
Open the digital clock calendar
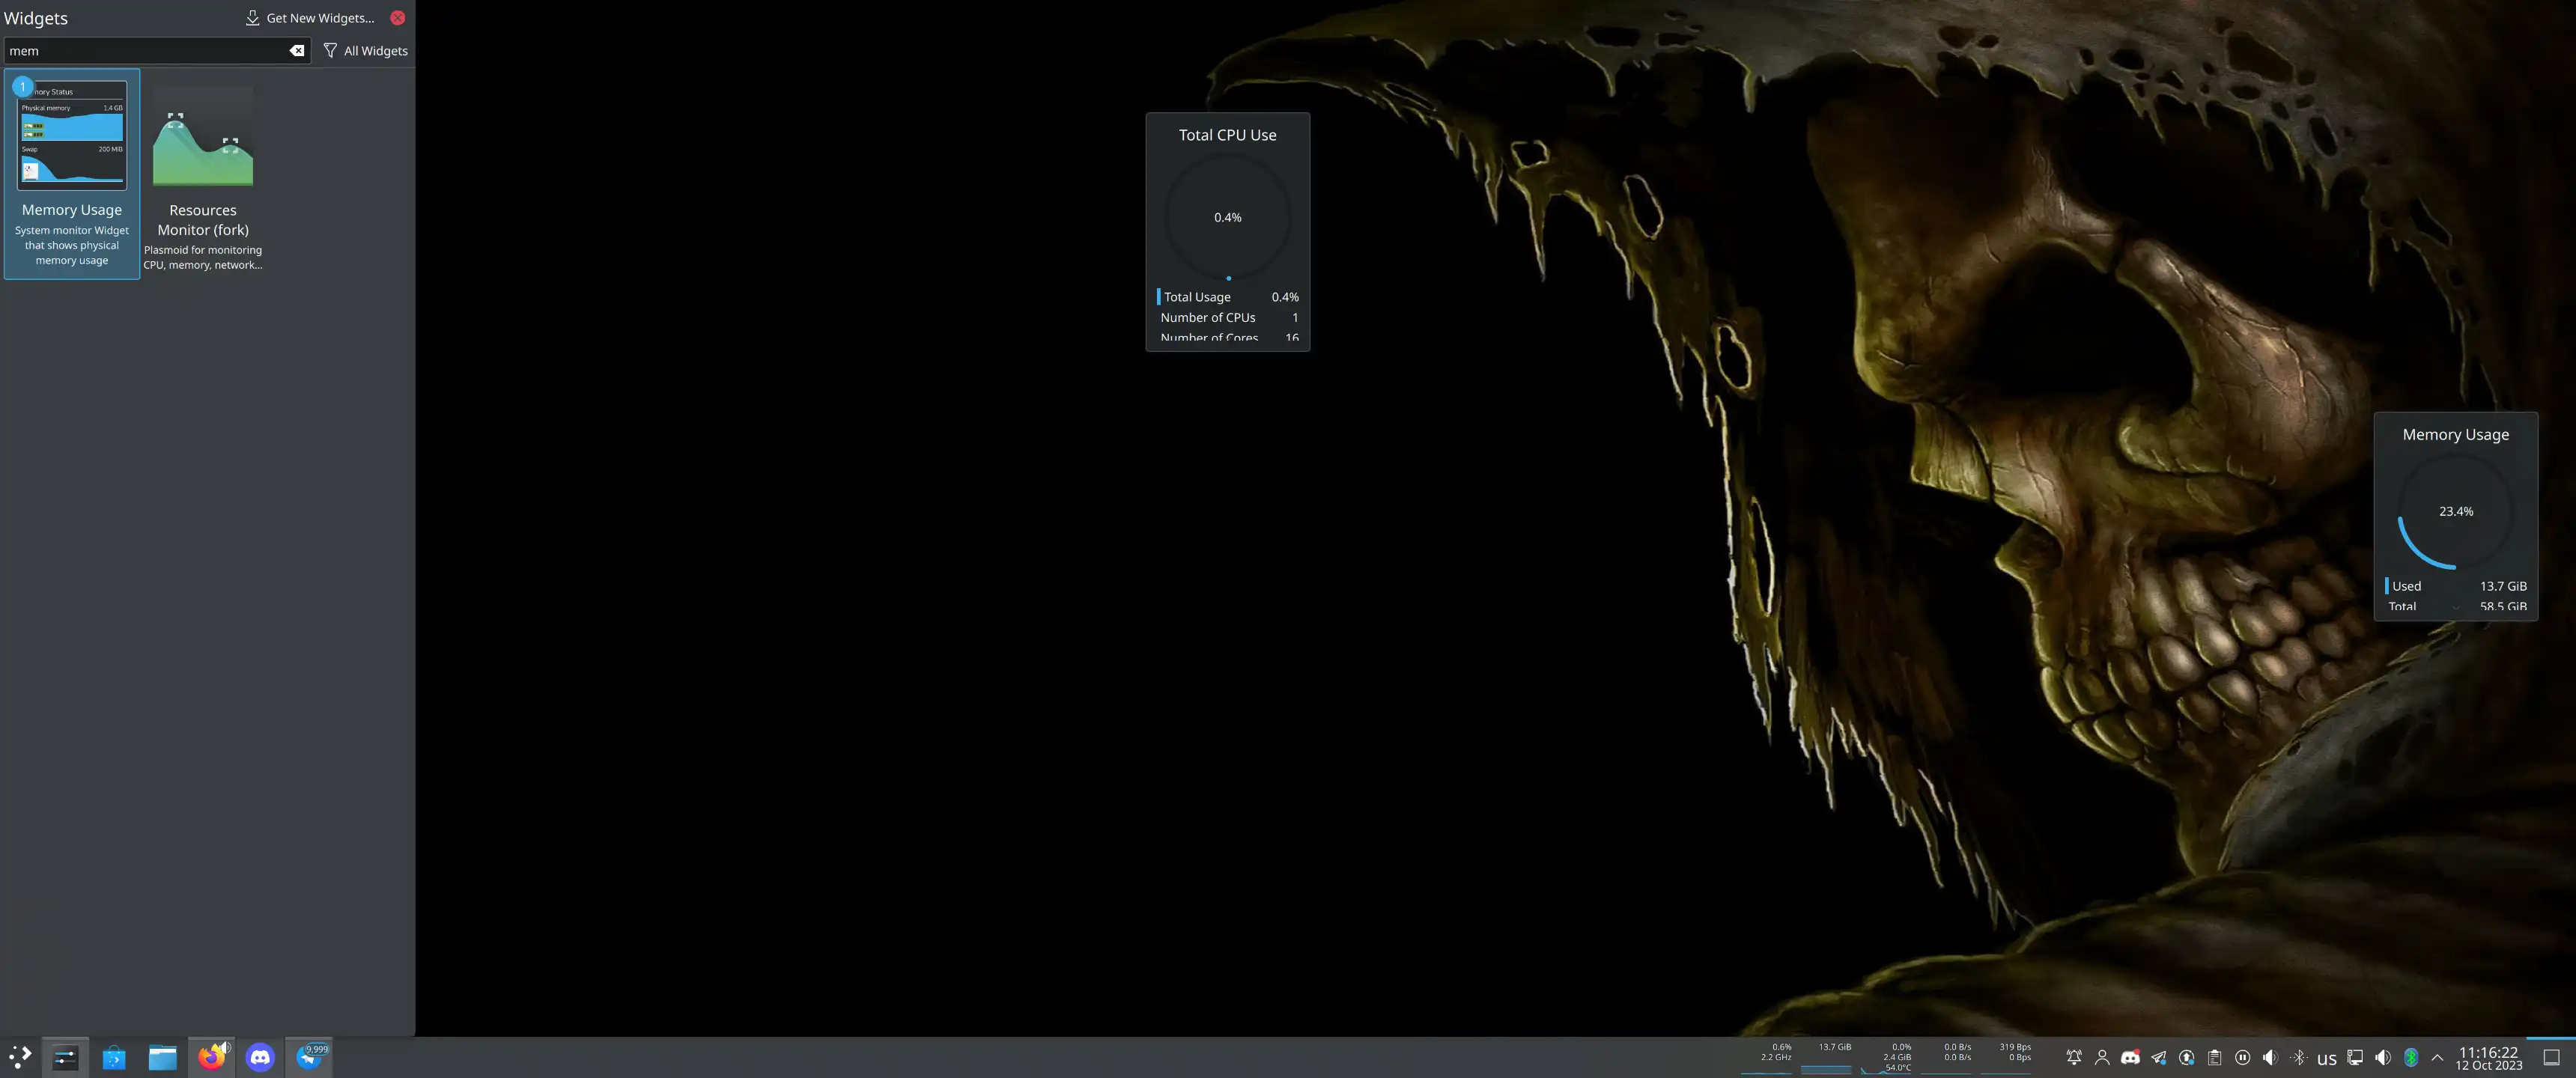pyautogui.click(x=2488, y=1058)
